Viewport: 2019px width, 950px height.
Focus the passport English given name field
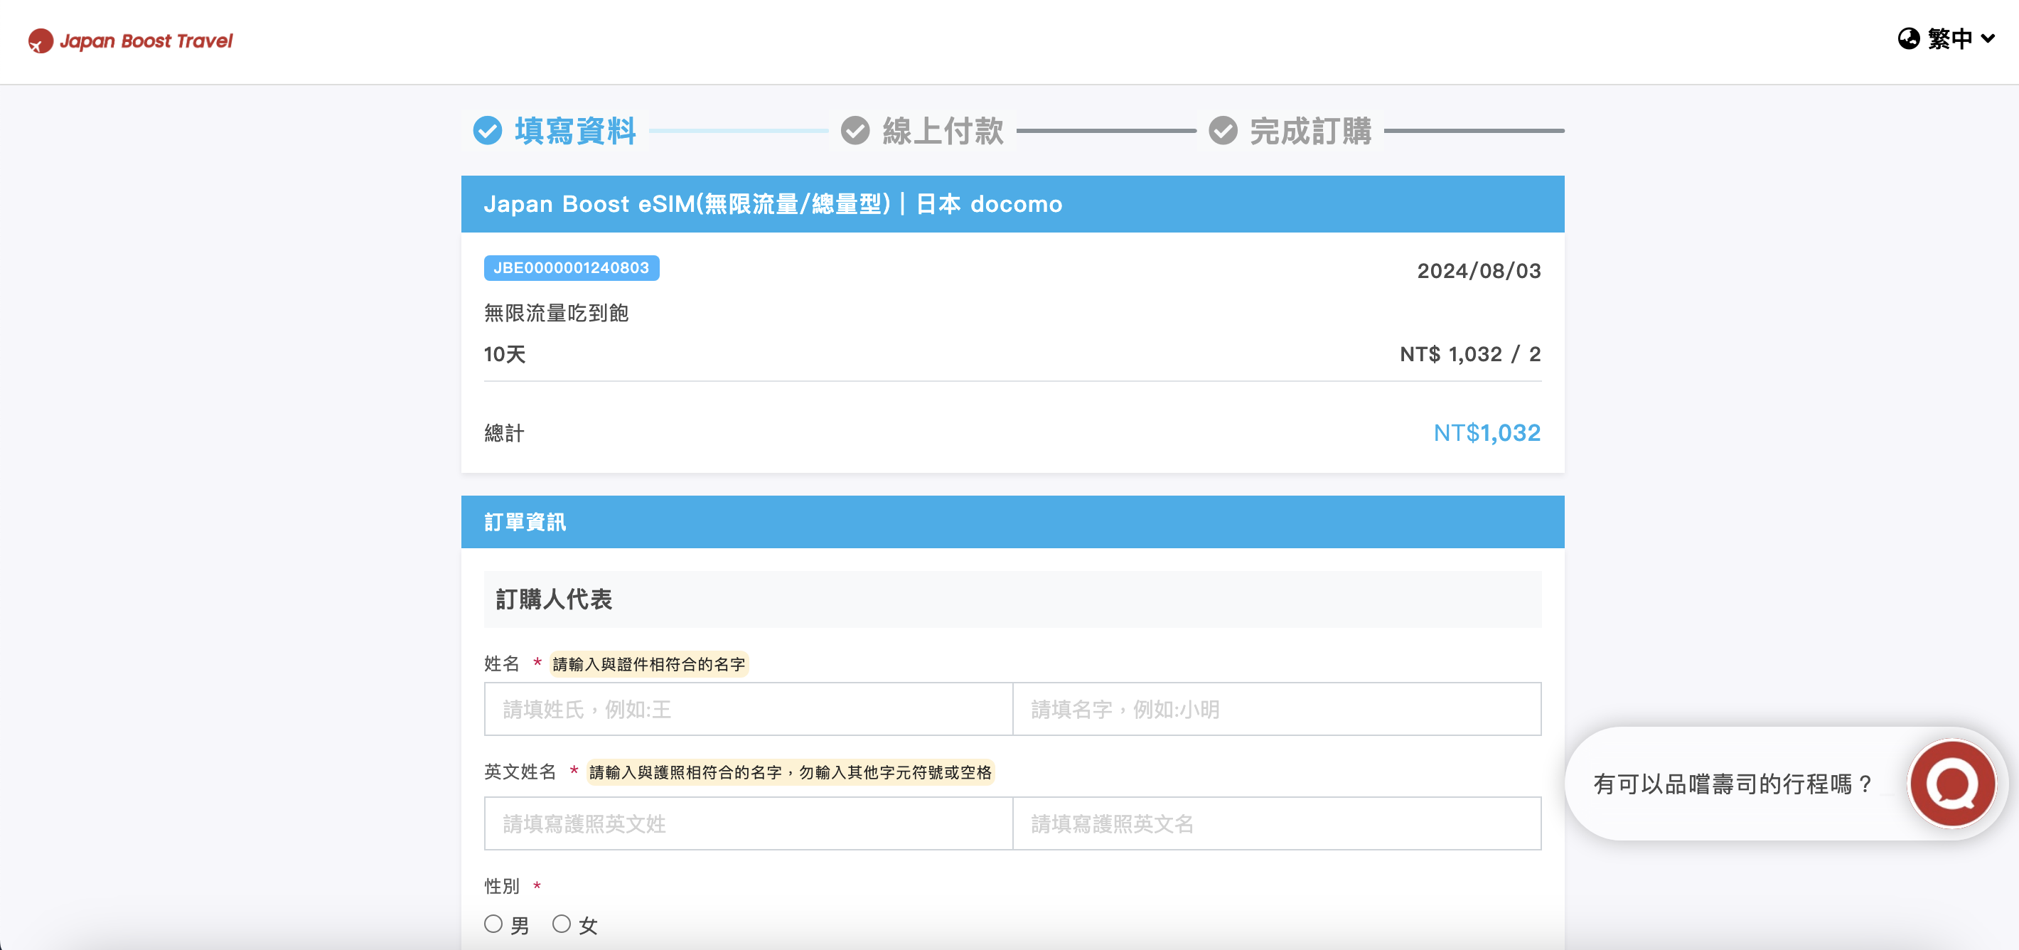(x=1277, y=824)
